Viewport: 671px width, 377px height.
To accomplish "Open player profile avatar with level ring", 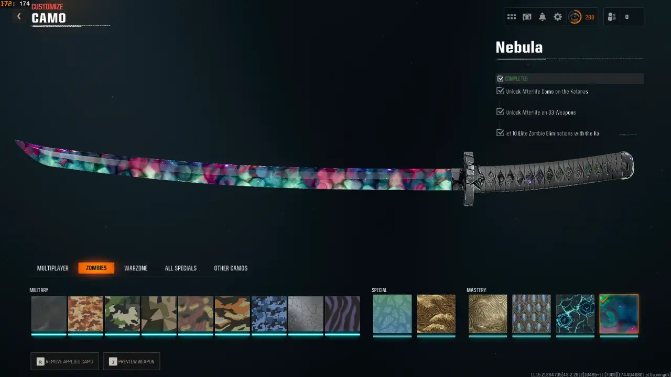I will [575, 17].
